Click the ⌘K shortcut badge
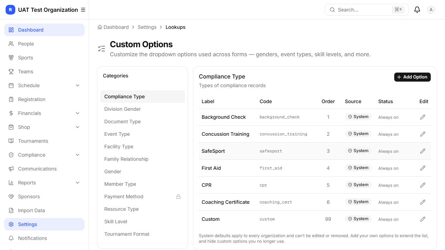 398,10
